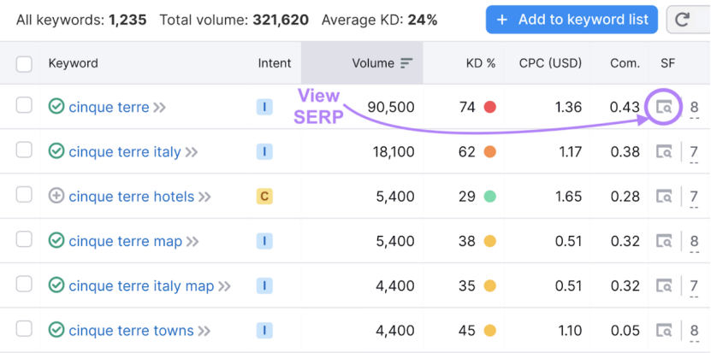Screen dimensions: 711x353
Task: Click the KD % column header
Action: pyautogui.click(x=480, y=63)
